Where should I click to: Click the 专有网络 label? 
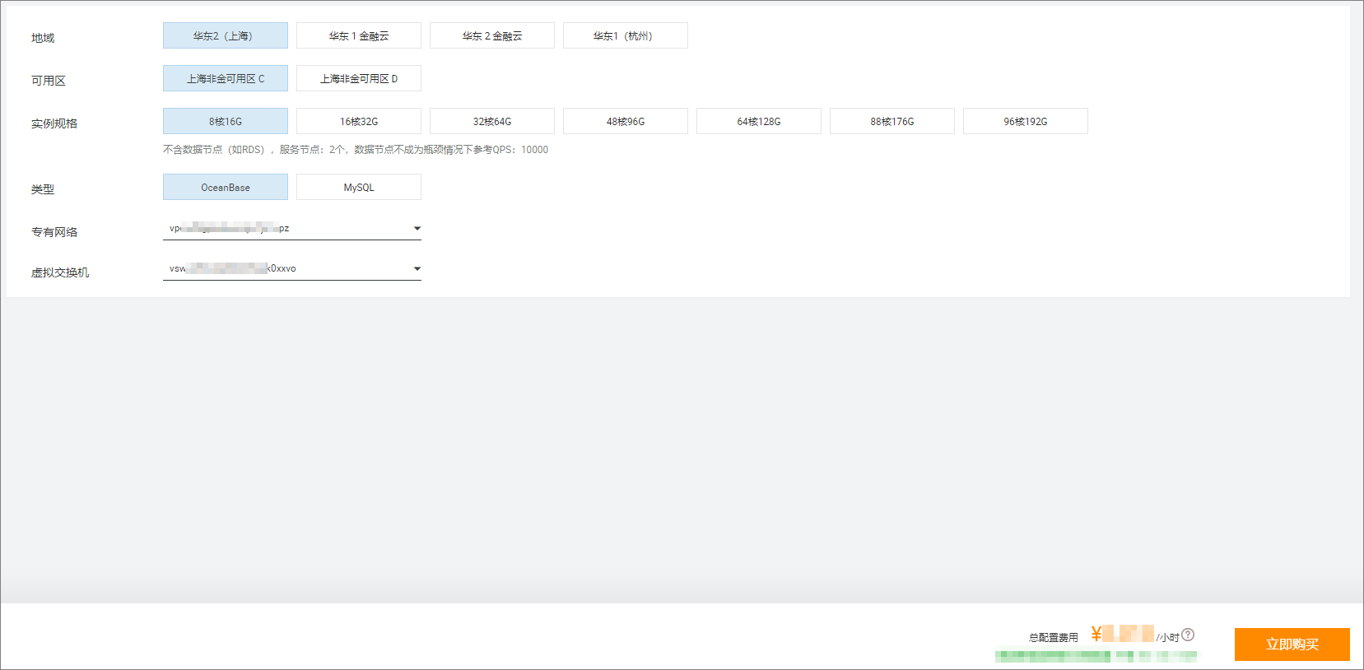coord(54,232)
